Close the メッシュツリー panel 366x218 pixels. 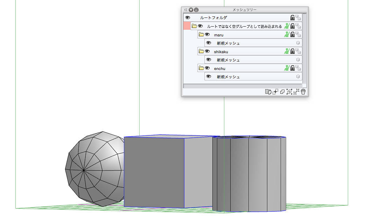[191, 10]
